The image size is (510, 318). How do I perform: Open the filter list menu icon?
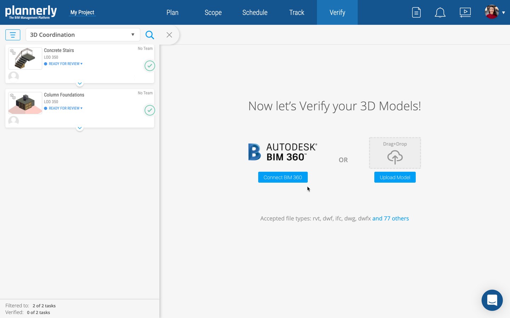(13, 35)
